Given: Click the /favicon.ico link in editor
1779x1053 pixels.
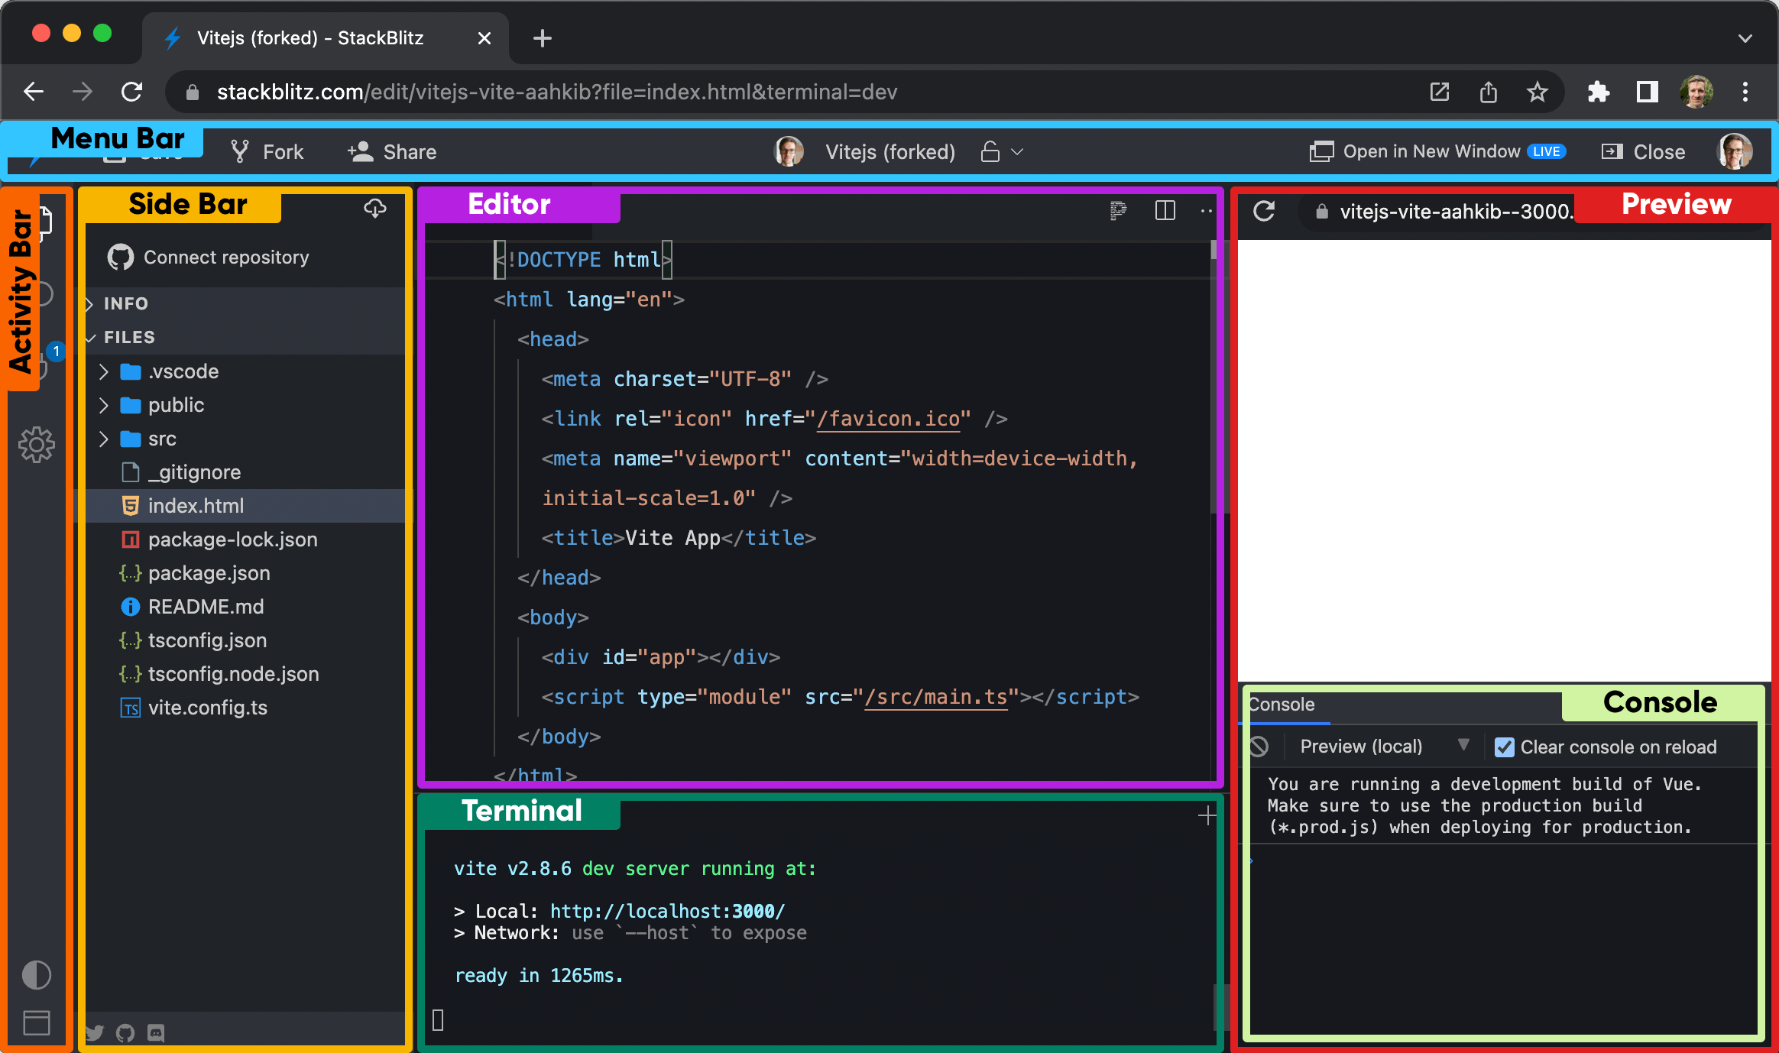Looking at the screenshot, I should click(889, 417).
